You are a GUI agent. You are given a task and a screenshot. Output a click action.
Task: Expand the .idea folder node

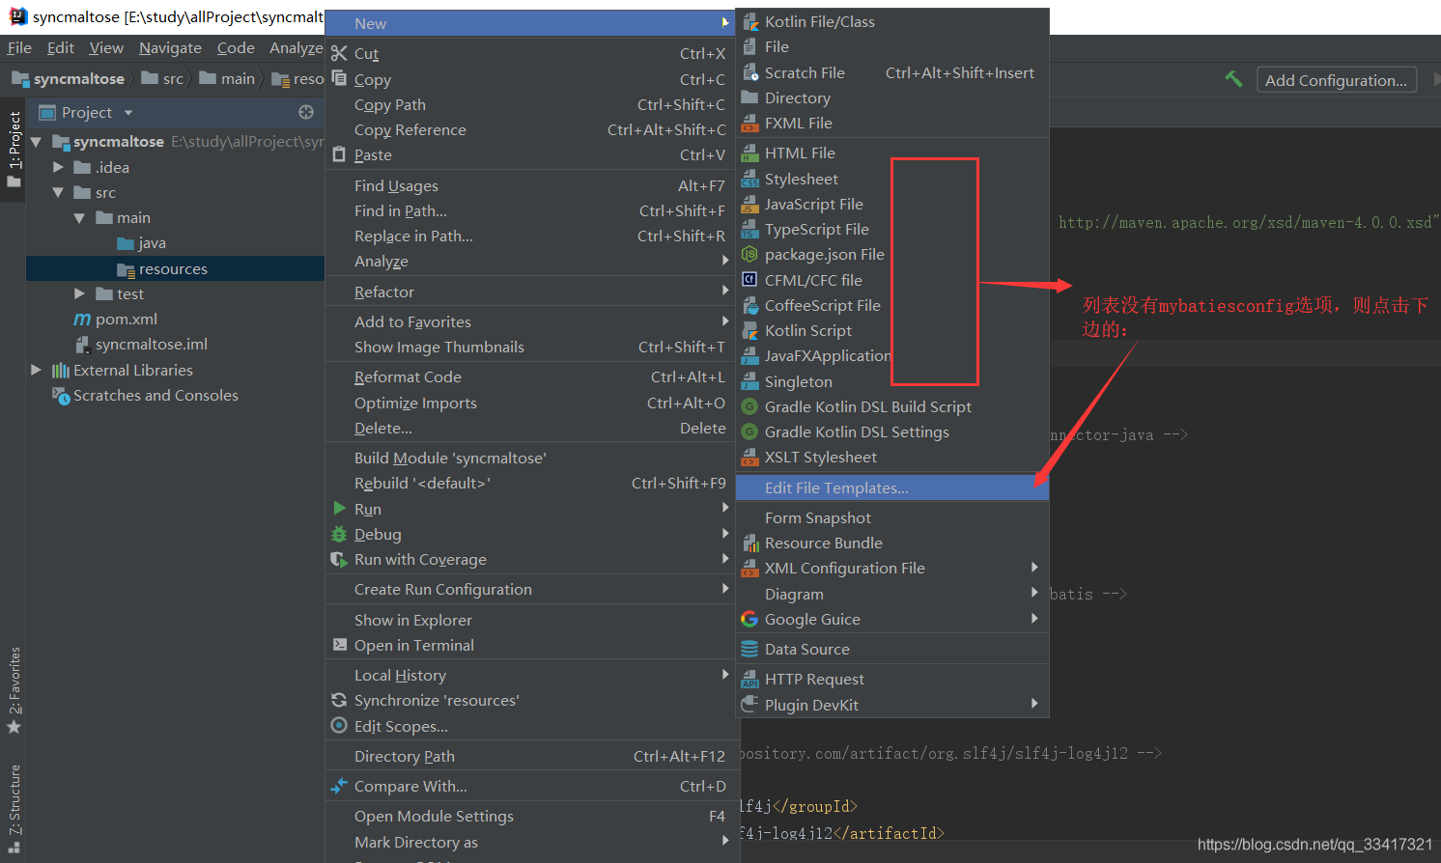pos(58,167)
